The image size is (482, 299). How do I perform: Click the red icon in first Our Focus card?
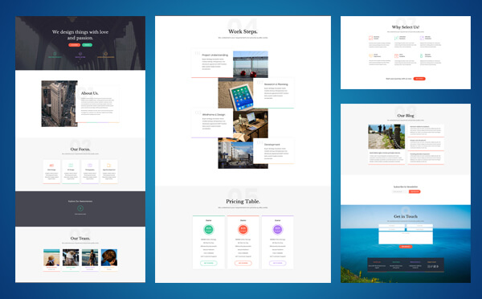51,166
